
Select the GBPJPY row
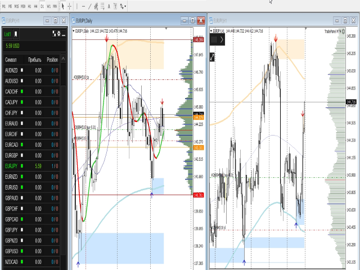31,230
